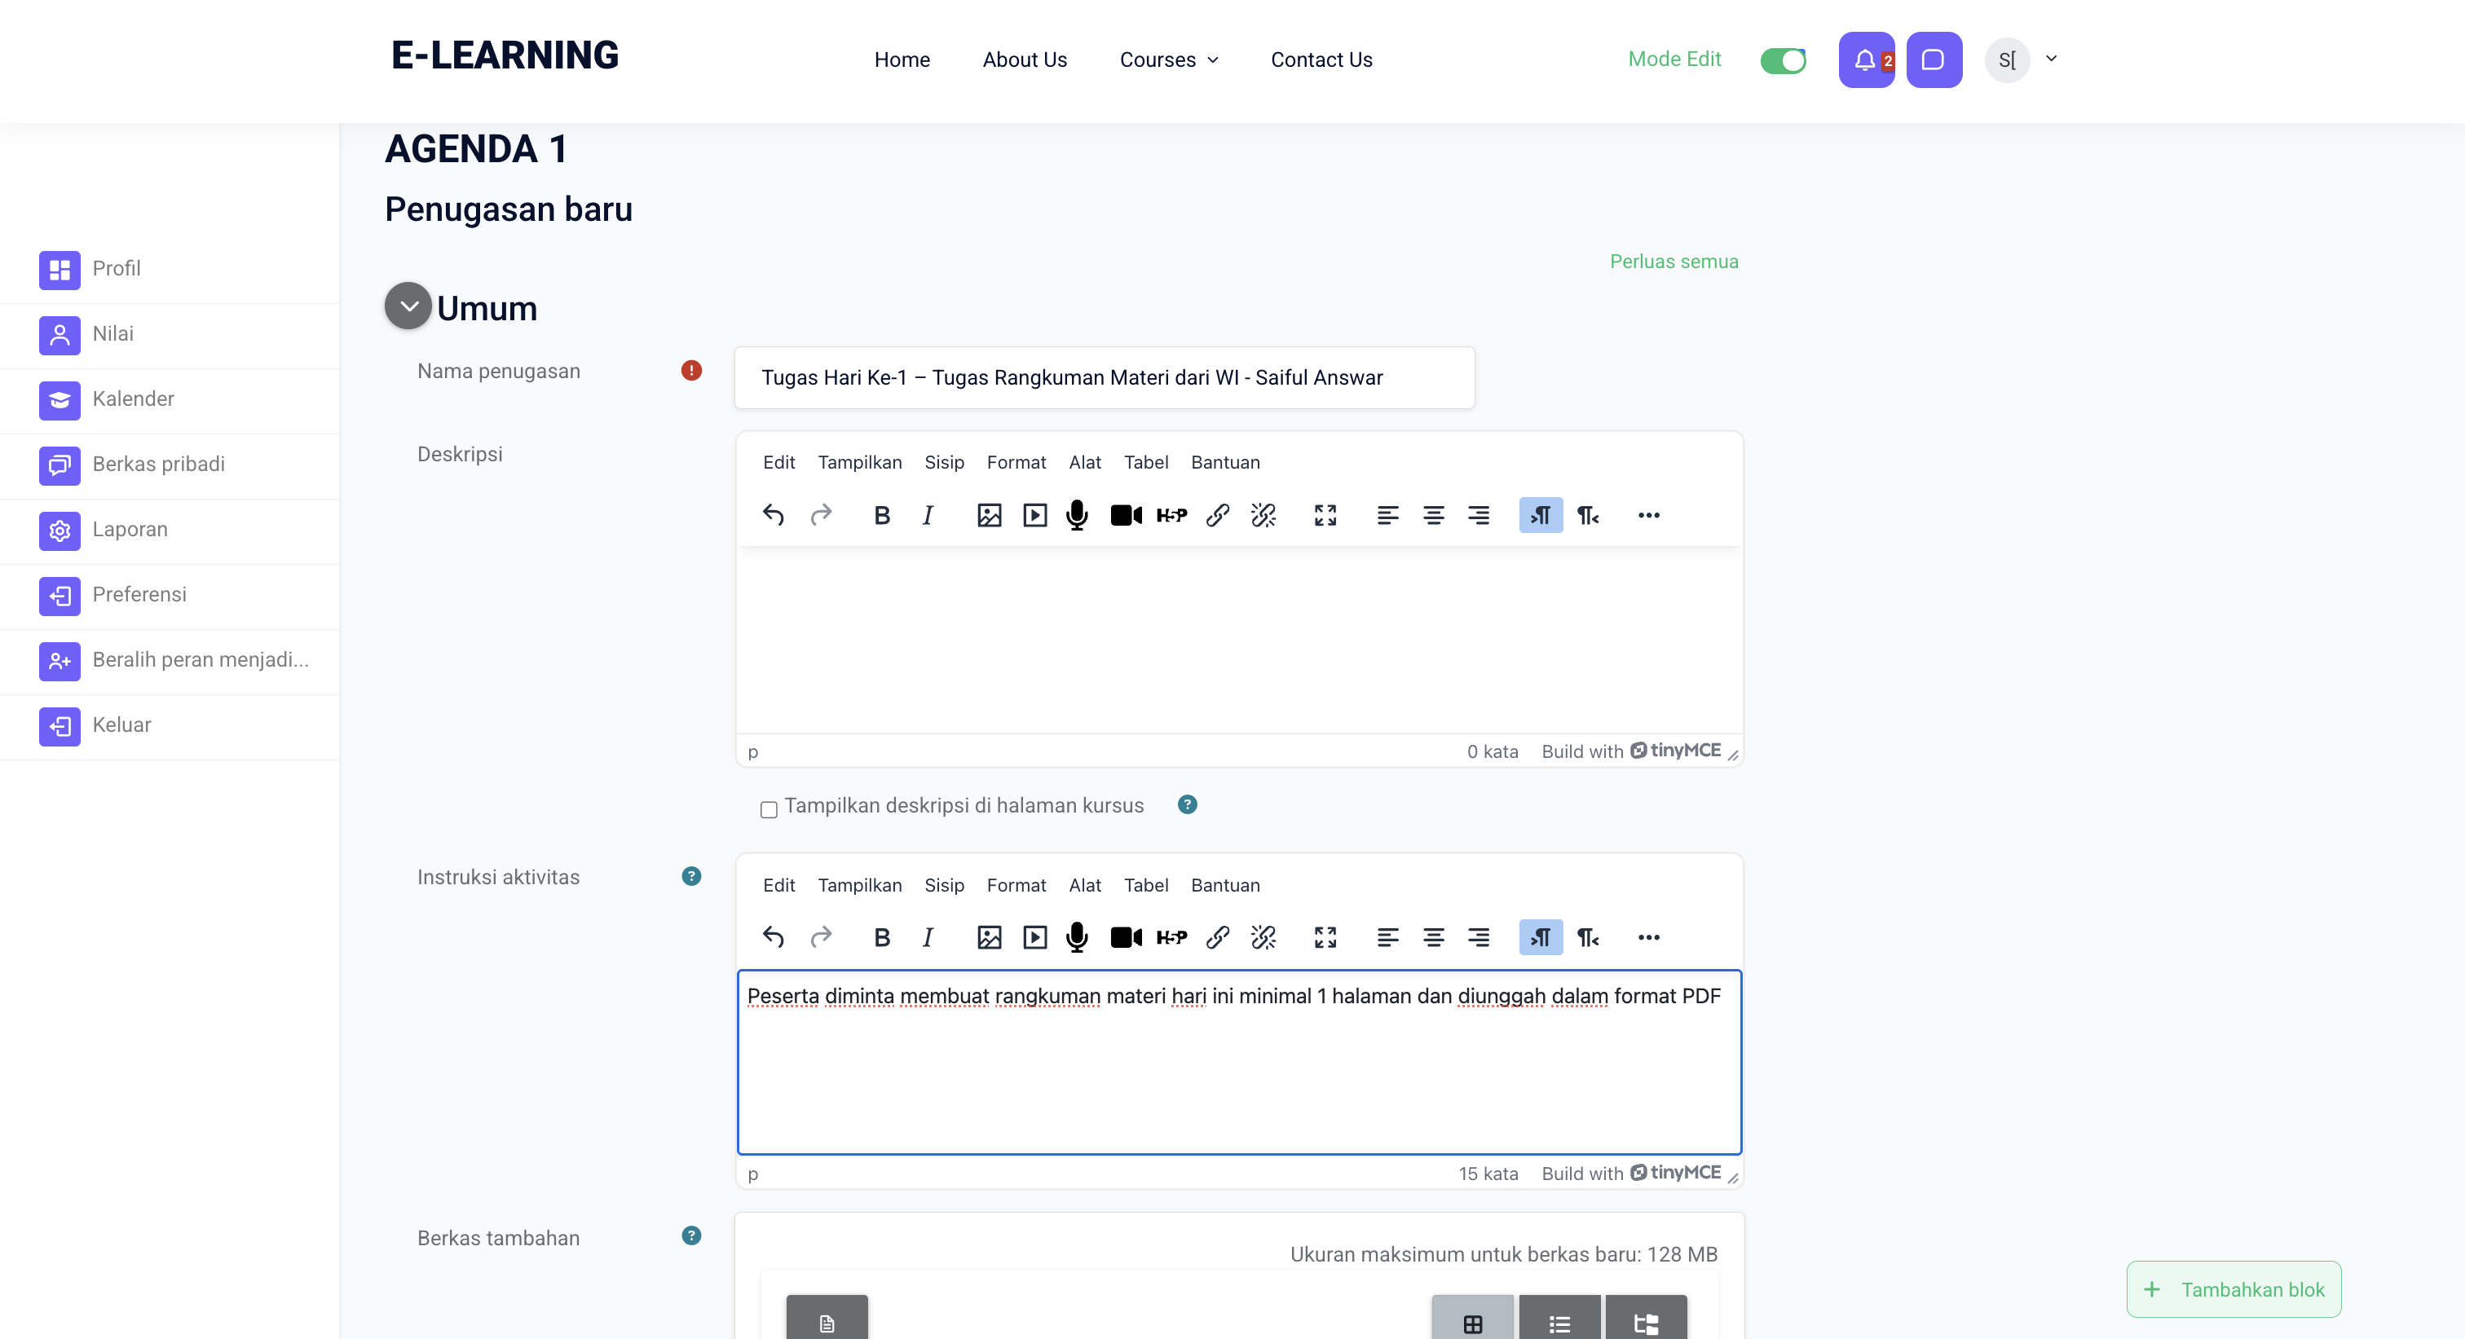The image size is (2465, 1339).
Task: Check Tampilkan deskripsi di halaman kursus
Action: tap(769, 810)
